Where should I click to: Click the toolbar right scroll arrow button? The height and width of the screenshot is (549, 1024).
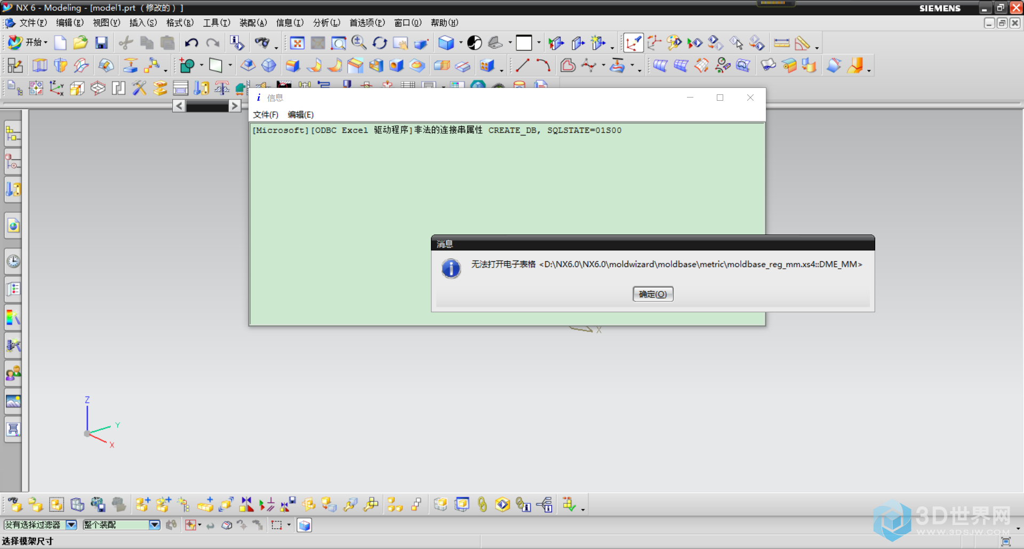[x=234, y=106]
